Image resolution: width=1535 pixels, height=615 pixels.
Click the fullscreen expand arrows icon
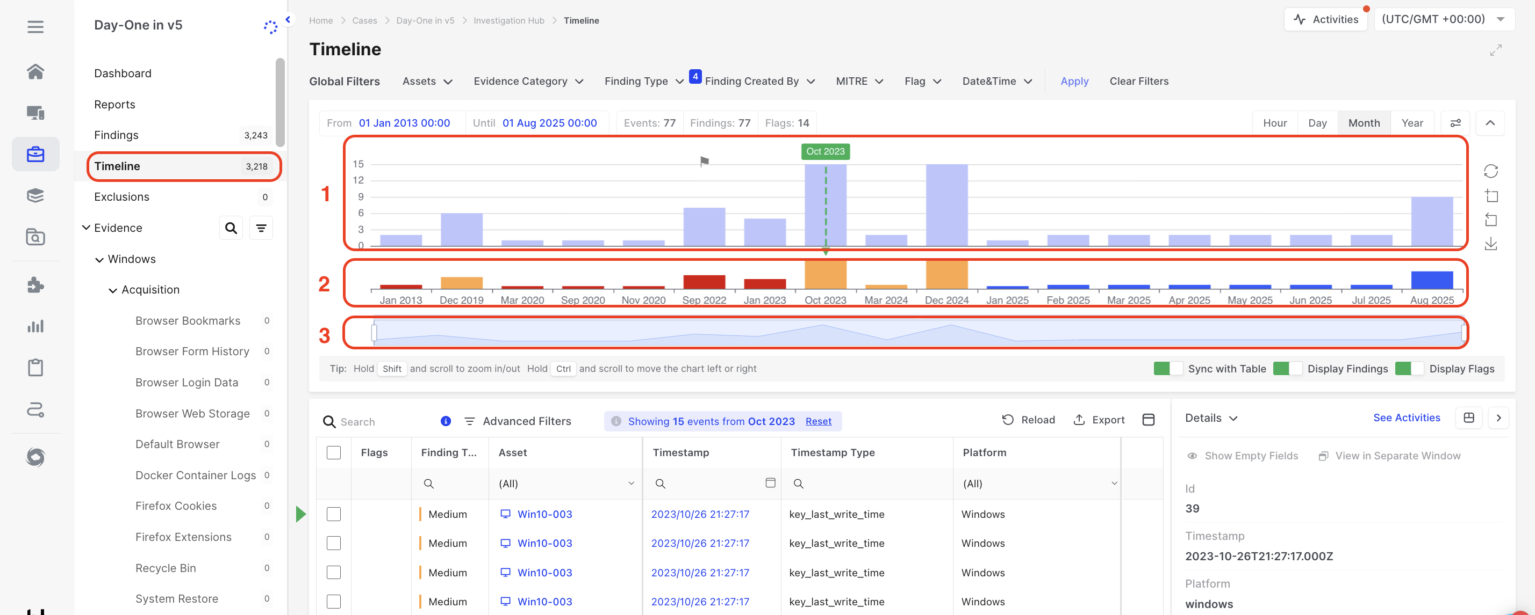point(1495,50)
